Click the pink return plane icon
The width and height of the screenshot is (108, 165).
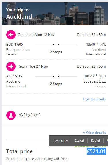(x=11, y=66)
